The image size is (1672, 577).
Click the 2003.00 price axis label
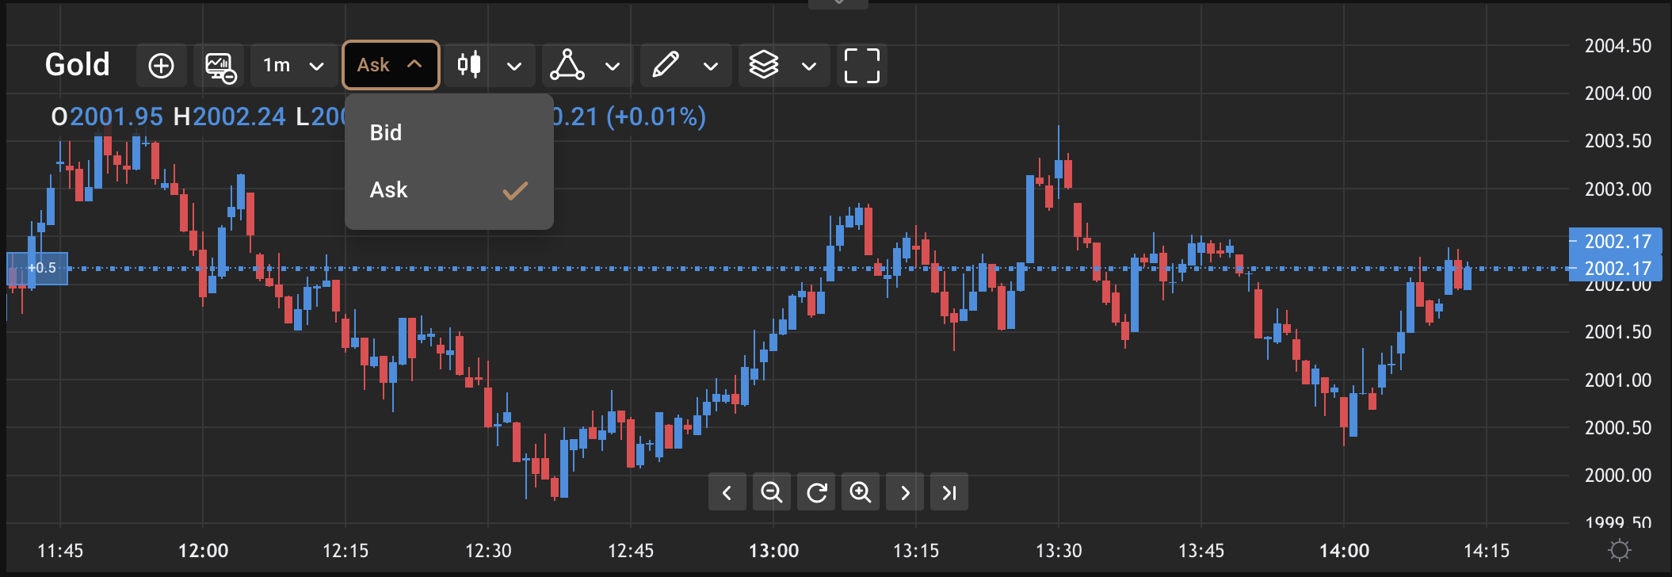[1618, 189]
